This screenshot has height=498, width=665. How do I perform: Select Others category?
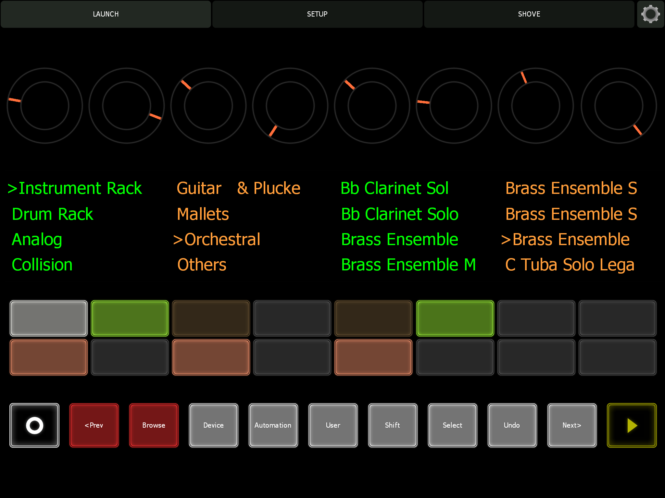click(202, 265)
